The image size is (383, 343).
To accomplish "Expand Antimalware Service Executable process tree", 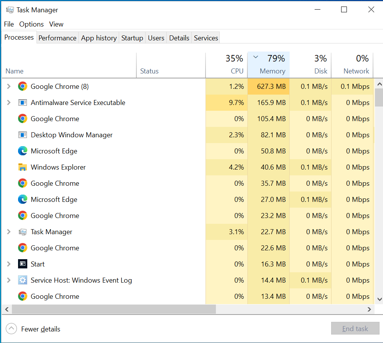I will [x=9, y=103].
